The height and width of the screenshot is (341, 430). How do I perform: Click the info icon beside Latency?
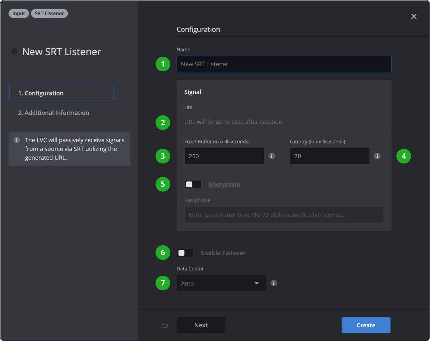point(377,156)
